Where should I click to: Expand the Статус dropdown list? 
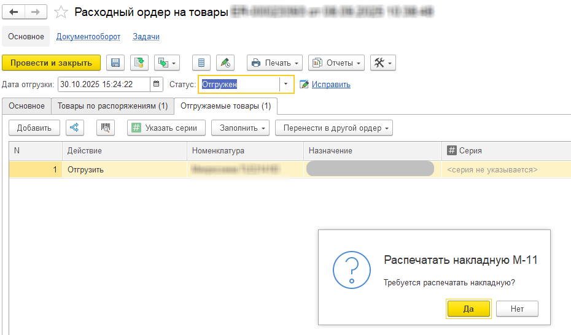[x=285, y=84]
